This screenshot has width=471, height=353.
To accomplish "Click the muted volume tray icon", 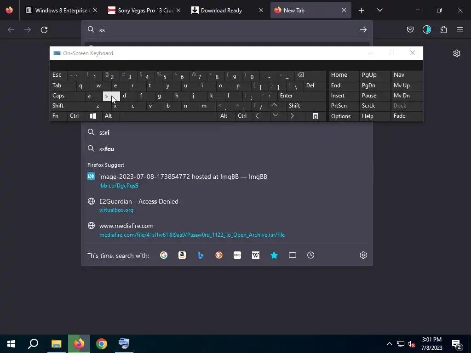I will tap(412, 344).
